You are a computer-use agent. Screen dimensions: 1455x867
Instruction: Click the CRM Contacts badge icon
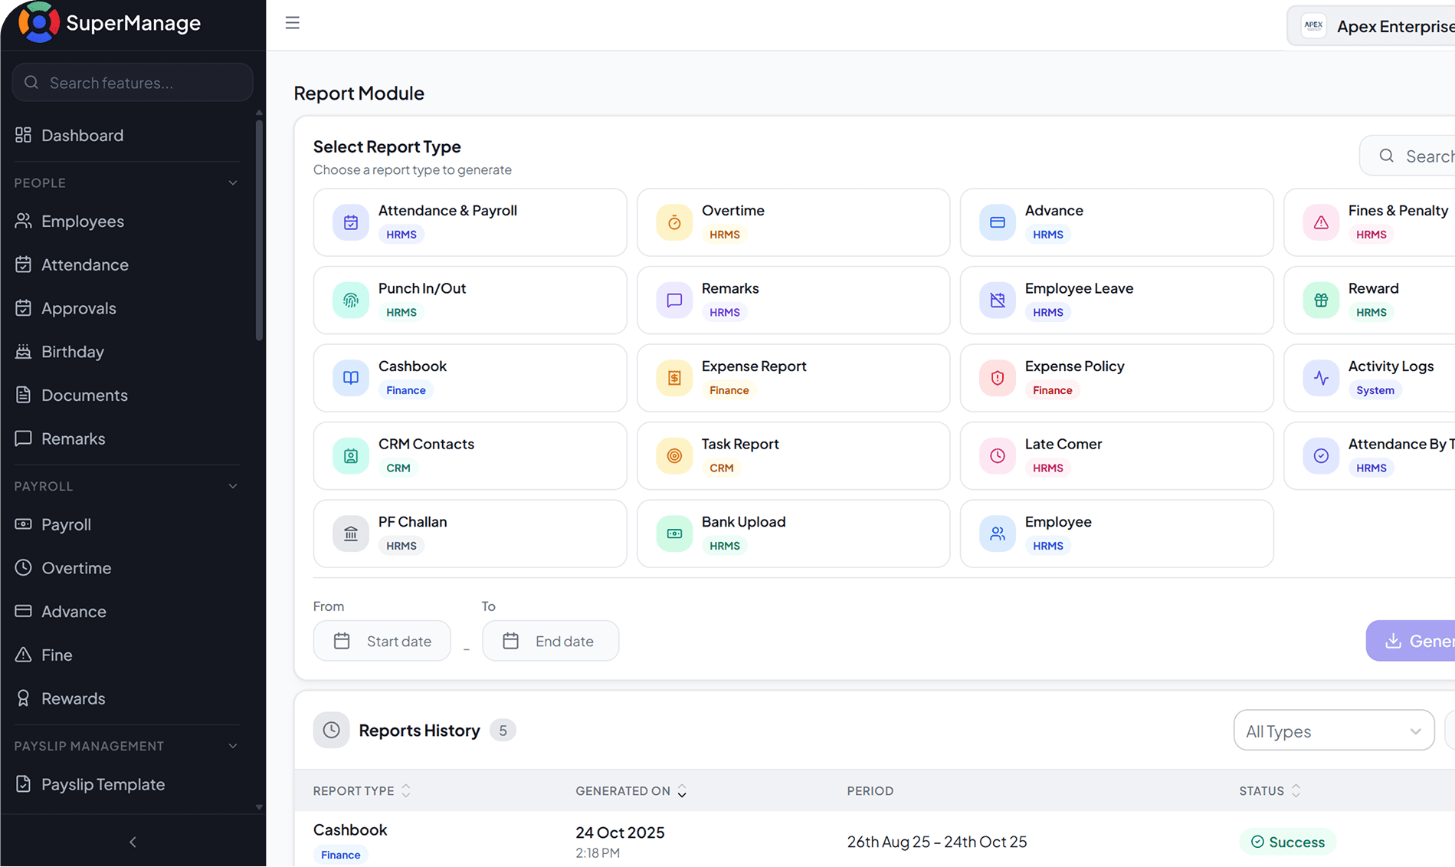(351, 456)
